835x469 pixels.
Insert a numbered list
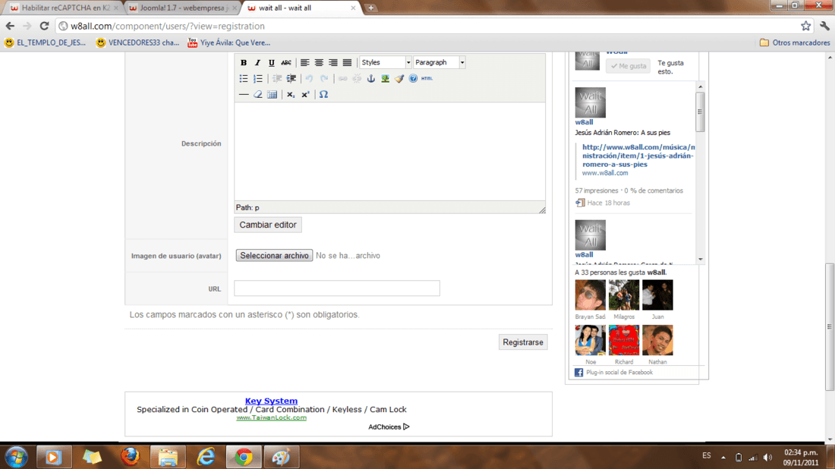(x=258, y=79)
